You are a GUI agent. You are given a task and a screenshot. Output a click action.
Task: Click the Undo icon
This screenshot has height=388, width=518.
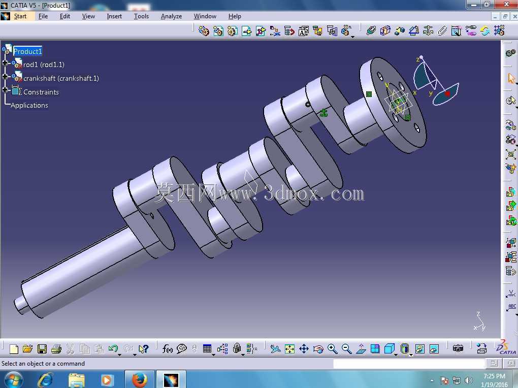point(113,349)
